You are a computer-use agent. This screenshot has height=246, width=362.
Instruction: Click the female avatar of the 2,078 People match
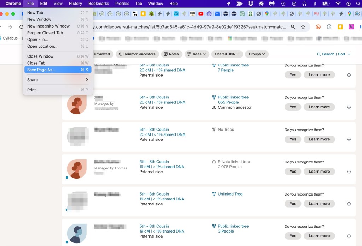pos(77,169)
